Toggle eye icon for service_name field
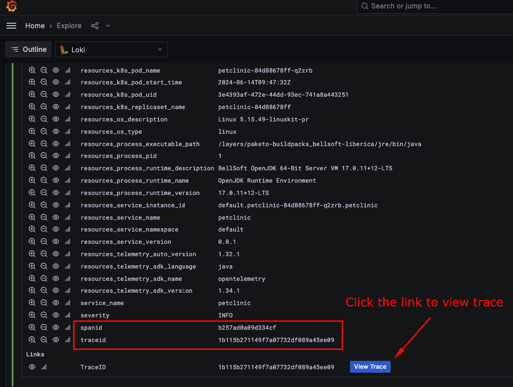This screenshot has width=513, height=387. tap(56, 303)
